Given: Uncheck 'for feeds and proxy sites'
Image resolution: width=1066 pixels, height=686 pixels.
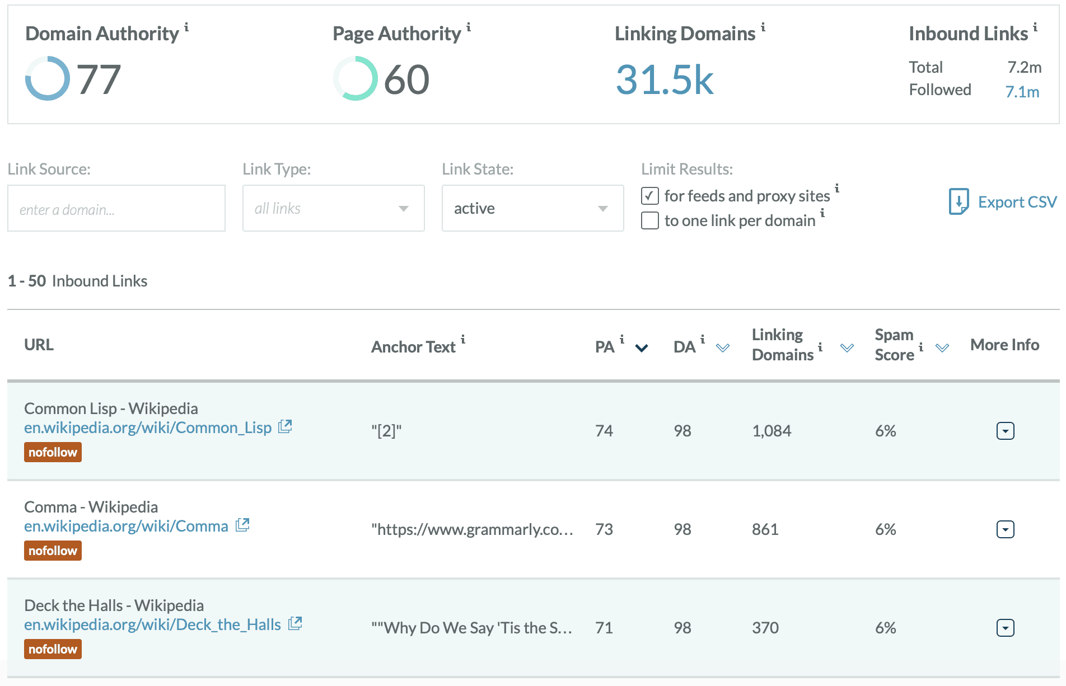Looking at the screenshot, I should pos(649,196).
